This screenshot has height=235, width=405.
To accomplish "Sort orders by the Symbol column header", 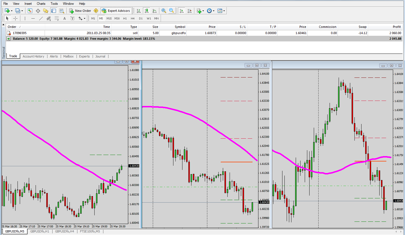I will click(173, 27).
